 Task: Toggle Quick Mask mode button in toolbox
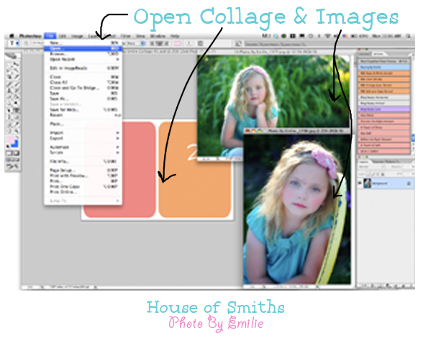point(16,153)
